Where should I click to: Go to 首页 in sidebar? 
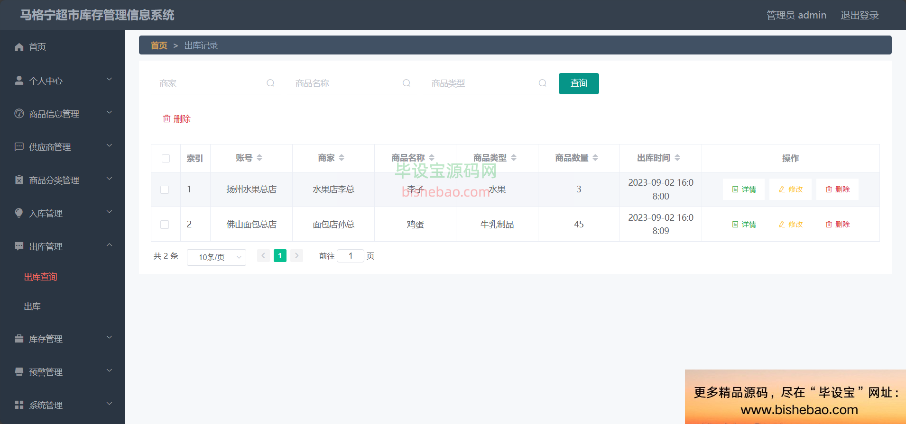tap(37, 47)
